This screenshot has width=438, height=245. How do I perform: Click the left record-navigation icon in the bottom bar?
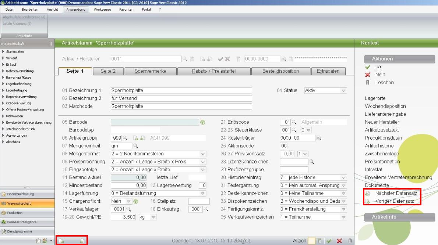point(61,241)
